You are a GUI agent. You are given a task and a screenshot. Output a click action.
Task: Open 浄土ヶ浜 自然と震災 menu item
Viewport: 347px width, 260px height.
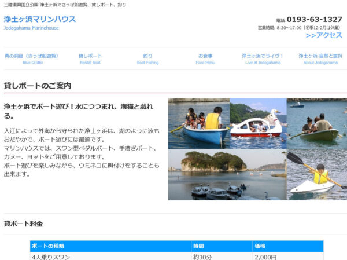coord(320,58)
